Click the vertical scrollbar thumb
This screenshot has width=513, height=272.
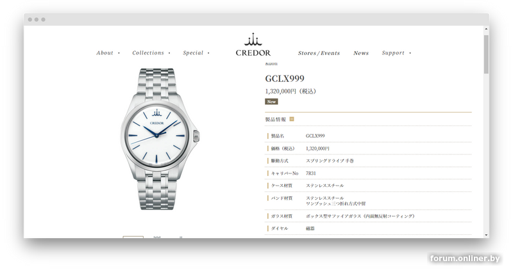(x=486, y=54)
